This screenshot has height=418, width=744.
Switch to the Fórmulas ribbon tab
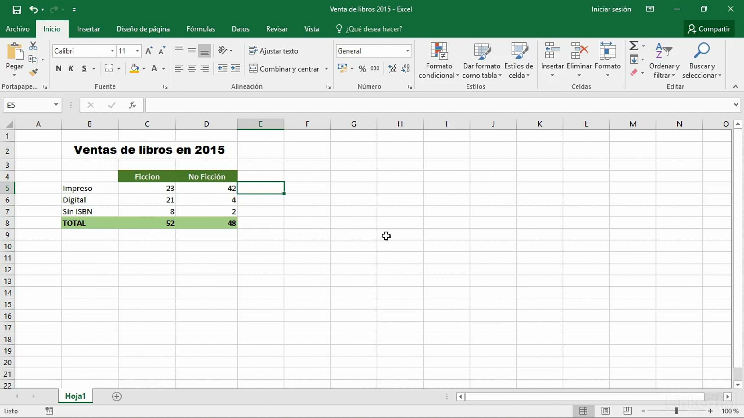point(201,29)
